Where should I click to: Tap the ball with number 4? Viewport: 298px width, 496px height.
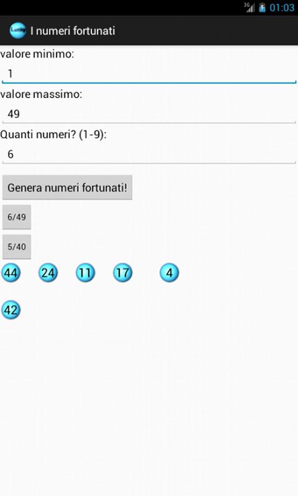[169, 273]
